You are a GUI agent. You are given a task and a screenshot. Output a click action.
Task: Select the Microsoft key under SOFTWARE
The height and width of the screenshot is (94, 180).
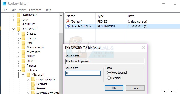(33, 52)
